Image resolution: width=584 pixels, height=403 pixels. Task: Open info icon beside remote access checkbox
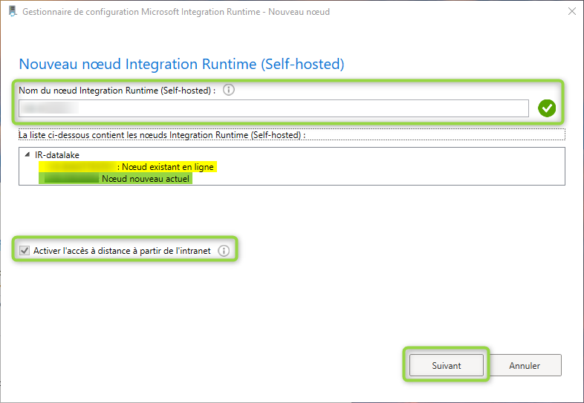coord(224,251)
